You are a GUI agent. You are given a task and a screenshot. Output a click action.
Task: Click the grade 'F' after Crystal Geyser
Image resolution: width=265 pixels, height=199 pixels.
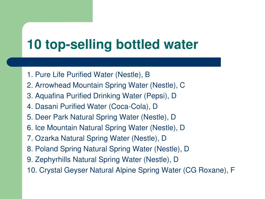coord(233,170)
